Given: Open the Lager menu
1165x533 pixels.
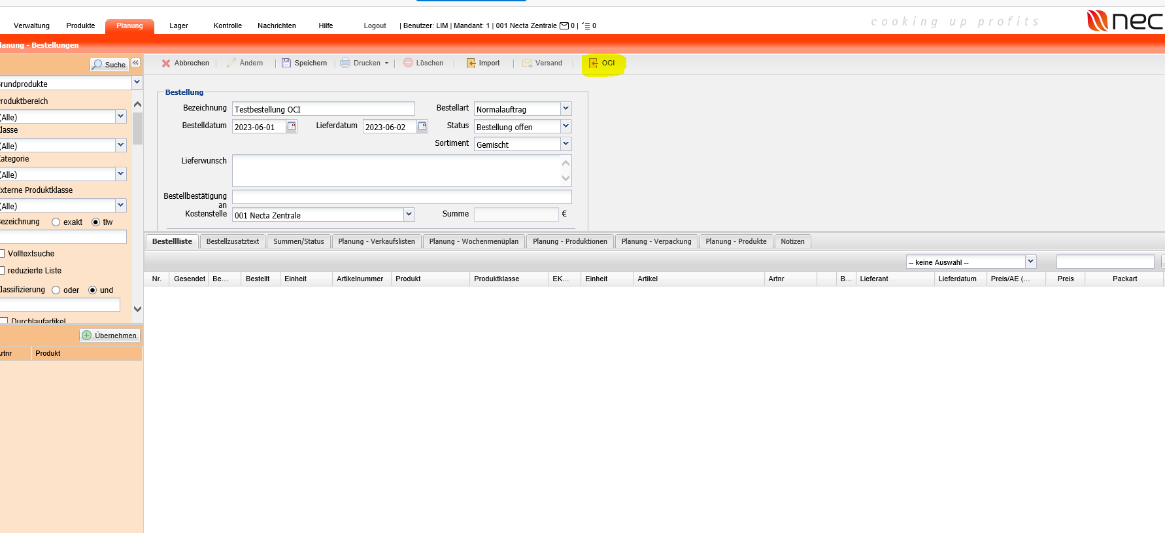Looking at the screenshot, I should [178, 26].
